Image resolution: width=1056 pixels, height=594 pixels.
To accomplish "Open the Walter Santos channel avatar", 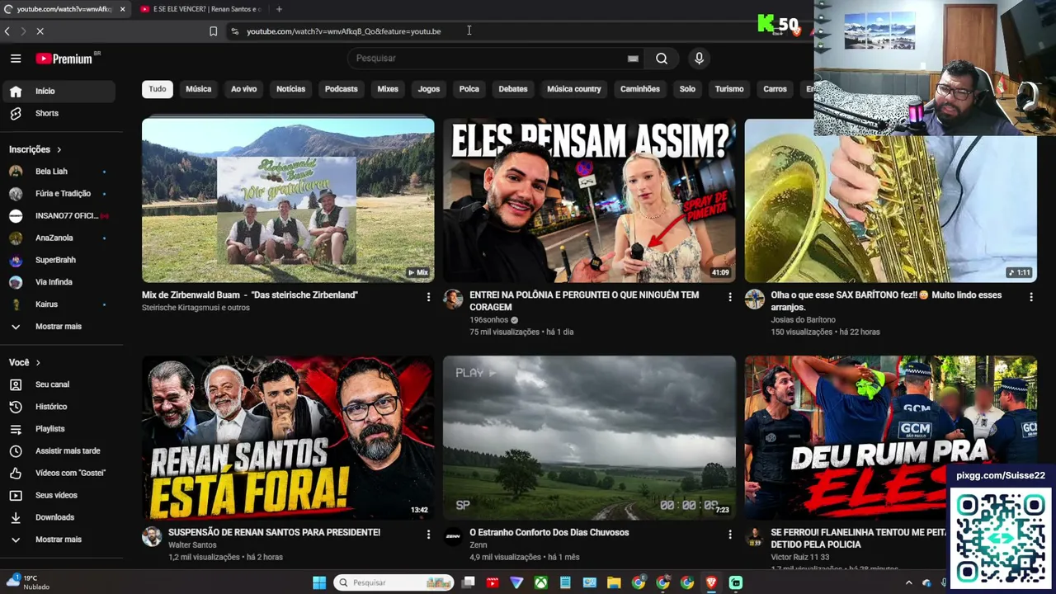I will (152, 536).
